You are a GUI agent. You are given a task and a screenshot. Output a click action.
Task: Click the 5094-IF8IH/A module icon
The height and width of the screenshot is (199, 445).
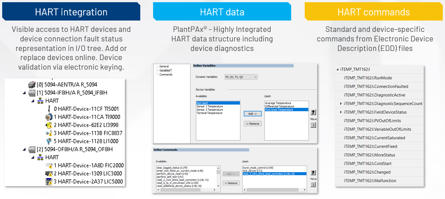tap(32, 92)
